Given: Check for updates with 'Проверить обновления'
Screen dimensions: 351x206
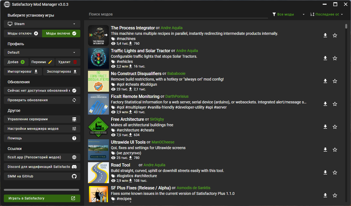Looking at the screenshot, I should (x=42, y=100).
